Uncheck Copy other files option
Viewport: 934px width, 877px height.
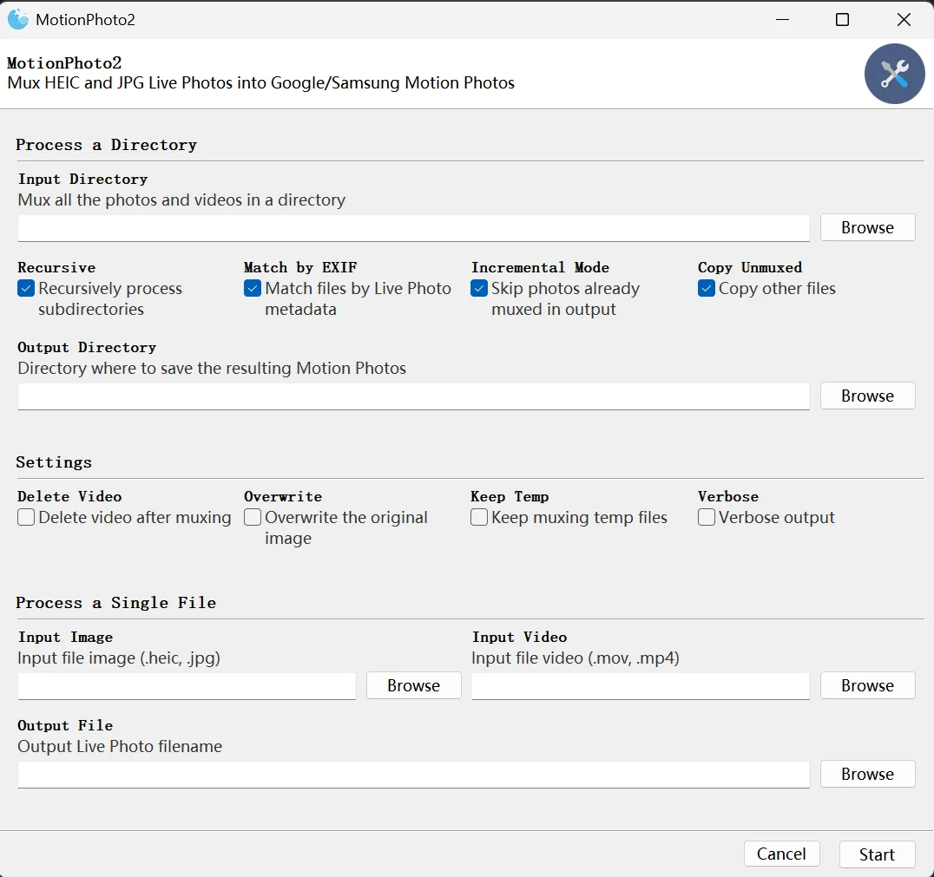pyautogui.click(x=707, y=289)
